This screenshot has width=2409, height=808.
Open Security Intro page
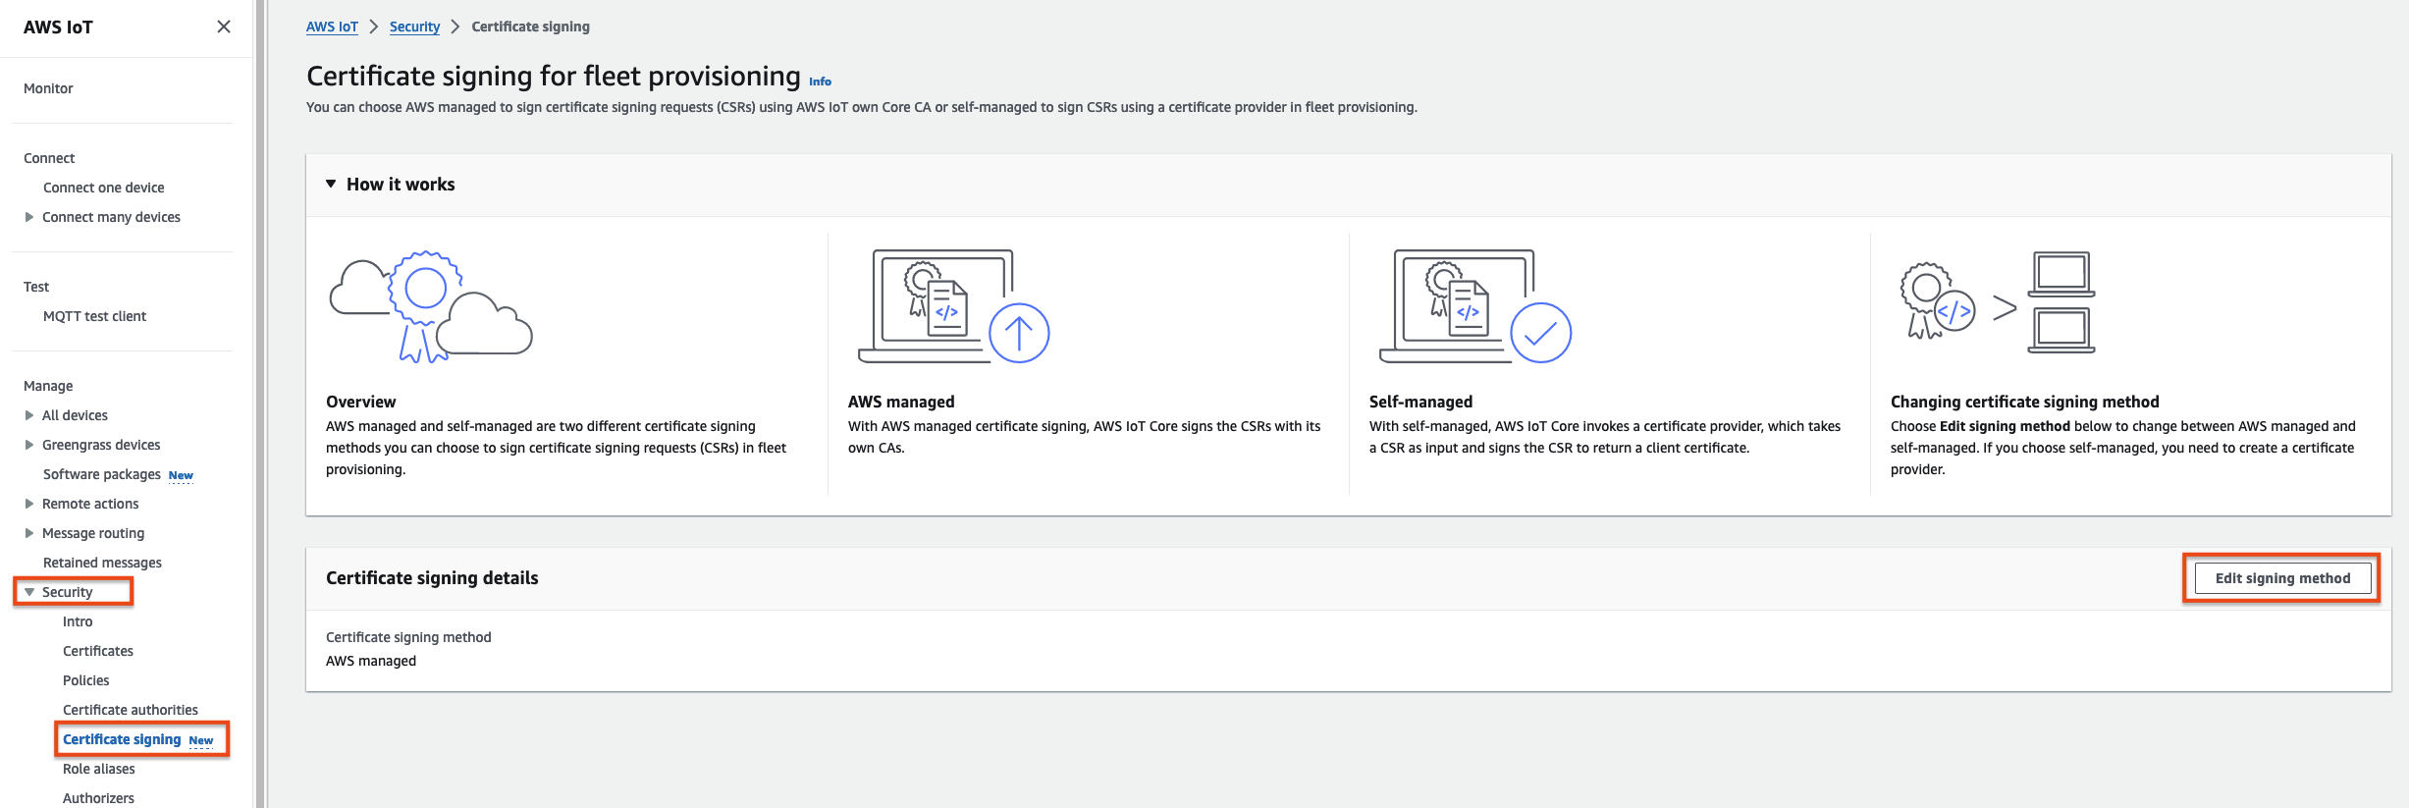pyautogui.click(x=78, y=621)
